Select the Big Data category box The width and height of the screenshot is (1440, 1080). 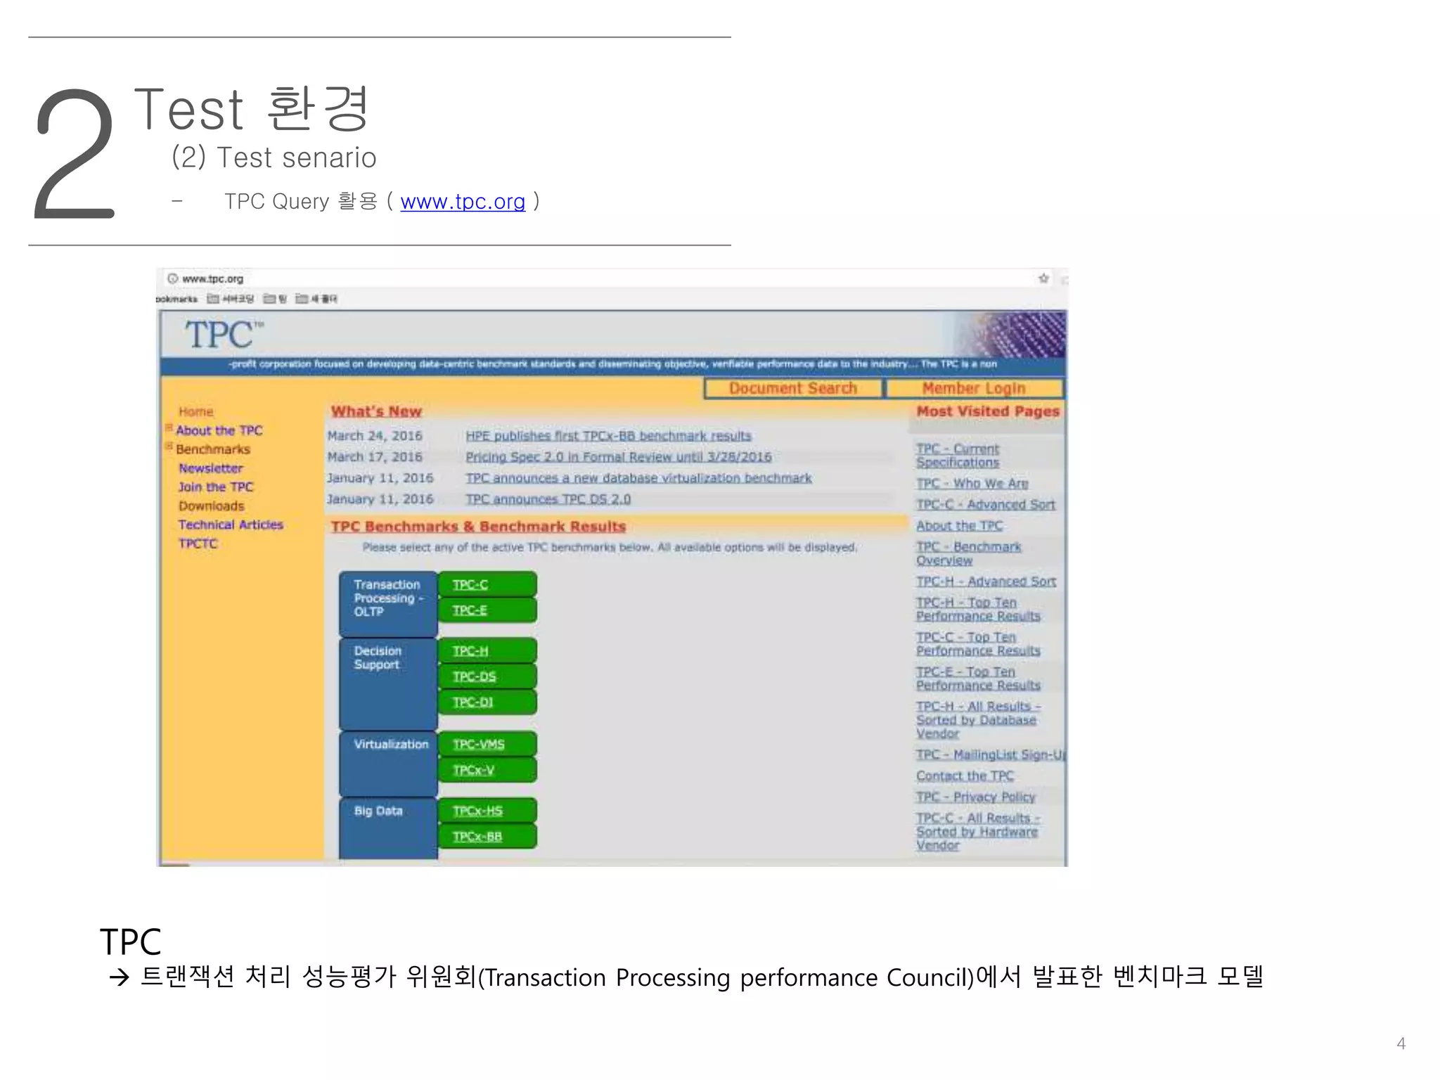388,828
